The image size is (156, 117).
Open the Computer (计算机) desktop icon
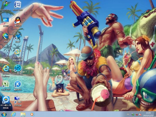coord(6,21)
